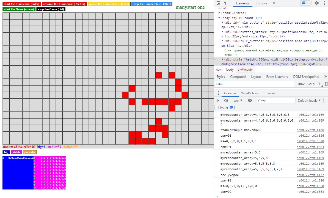Open the What's New drawer tab
This screenshot has height=198, width=328.
pyautogui.click(x=250, y=93)
